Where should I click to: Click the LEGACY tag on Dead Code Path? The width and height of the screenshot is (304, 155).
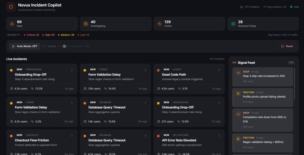[177, 69]
